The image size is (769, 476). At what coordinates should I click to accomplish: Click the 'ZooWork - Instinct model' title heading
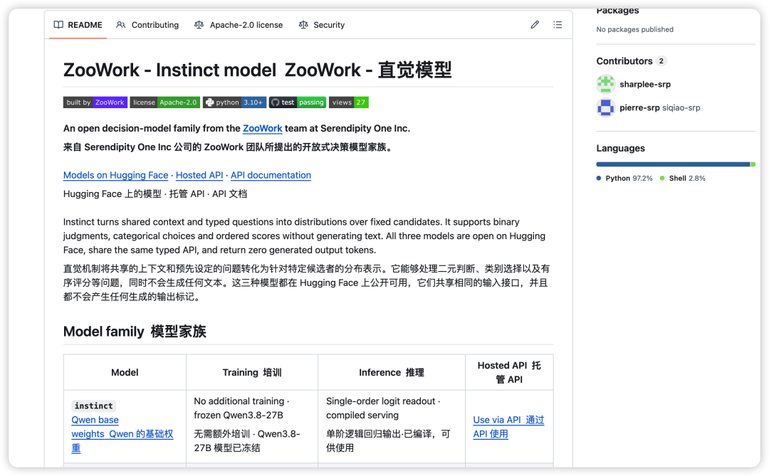258,70
